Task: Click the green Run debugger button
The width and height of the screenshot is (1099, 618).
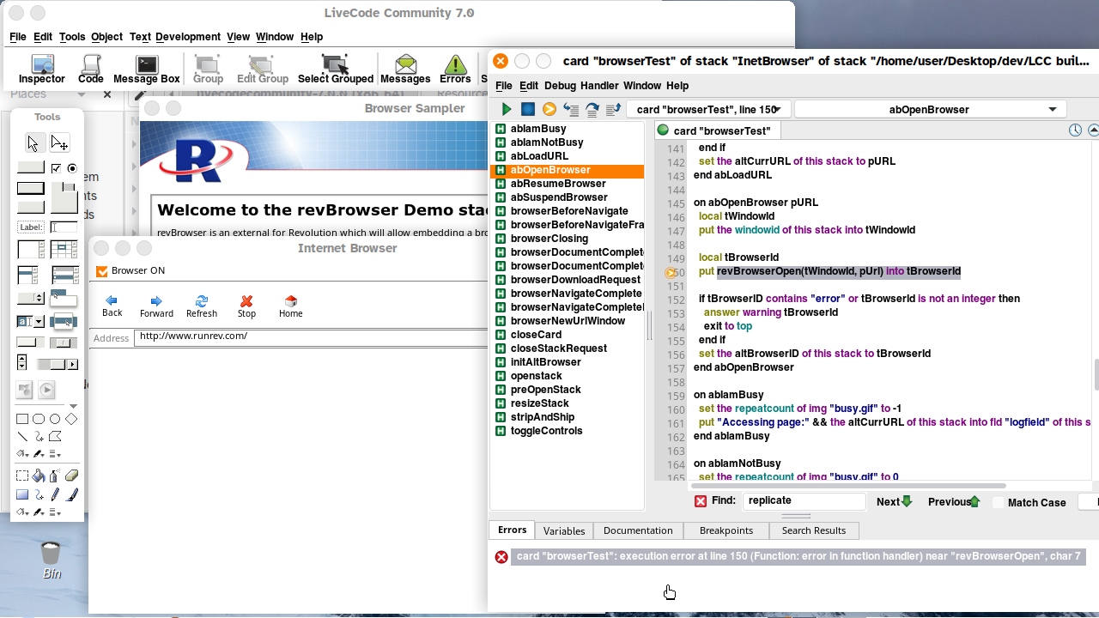Action: (x=507, y=109)
